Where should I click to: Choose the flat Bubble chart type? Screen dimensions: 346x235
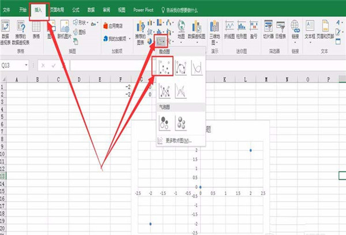coord(164,123)
